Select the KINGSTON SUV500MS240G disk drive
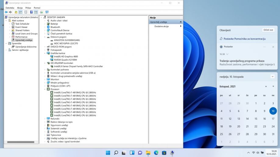 pos(67,40)
